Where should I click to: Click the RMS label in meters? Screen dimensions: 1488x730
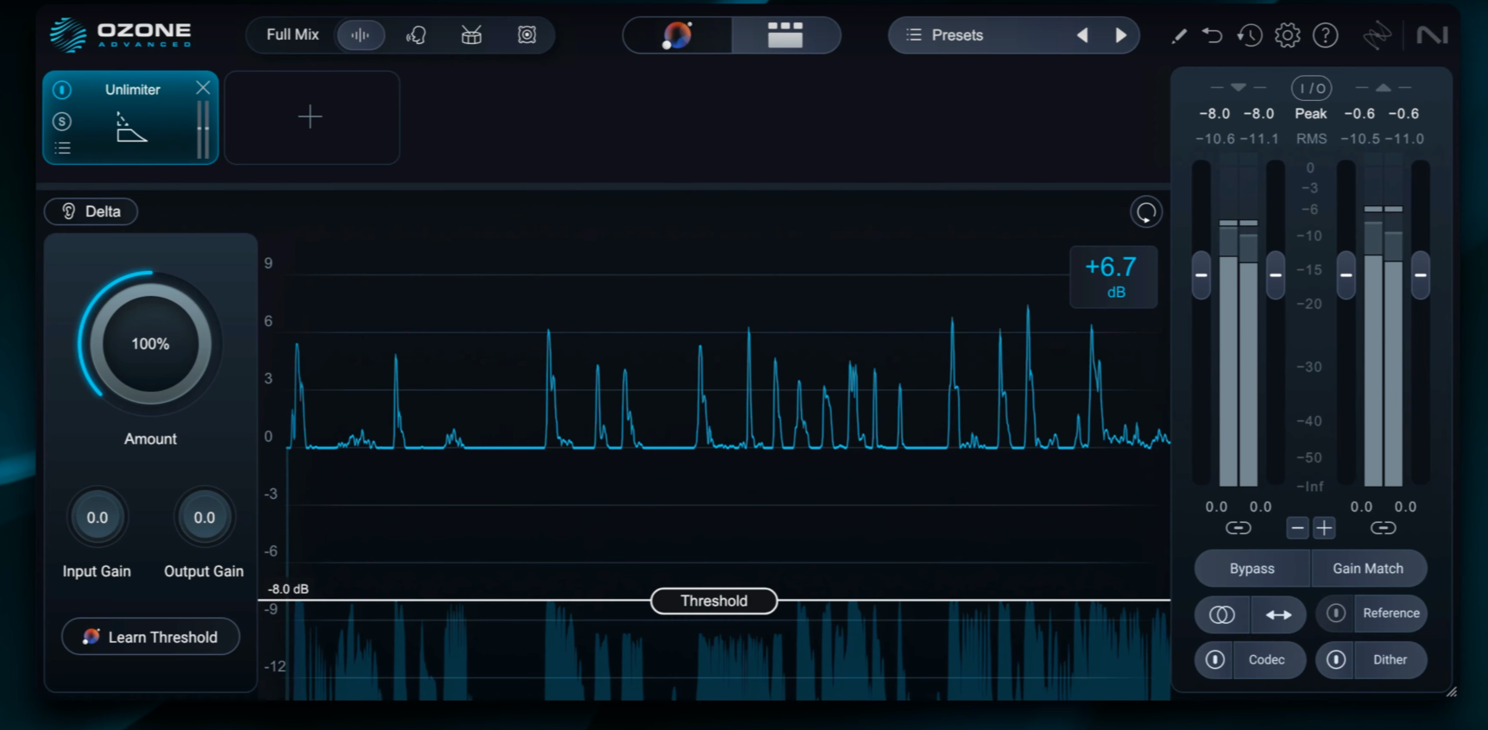coord(1311,139)
